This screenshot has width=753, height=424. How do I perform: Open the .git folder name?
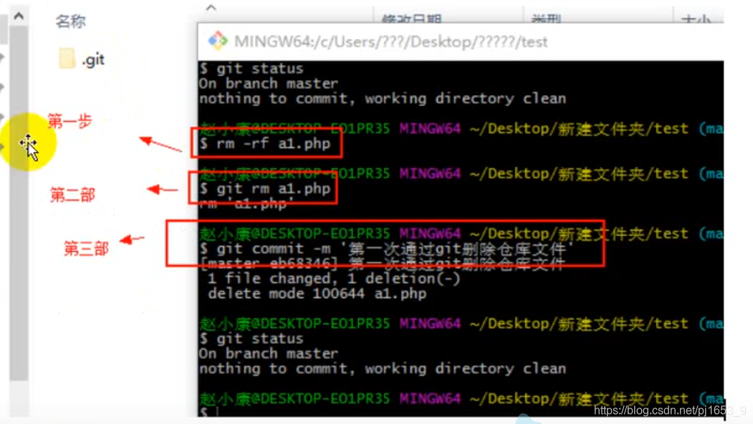[x=93, y=59]
